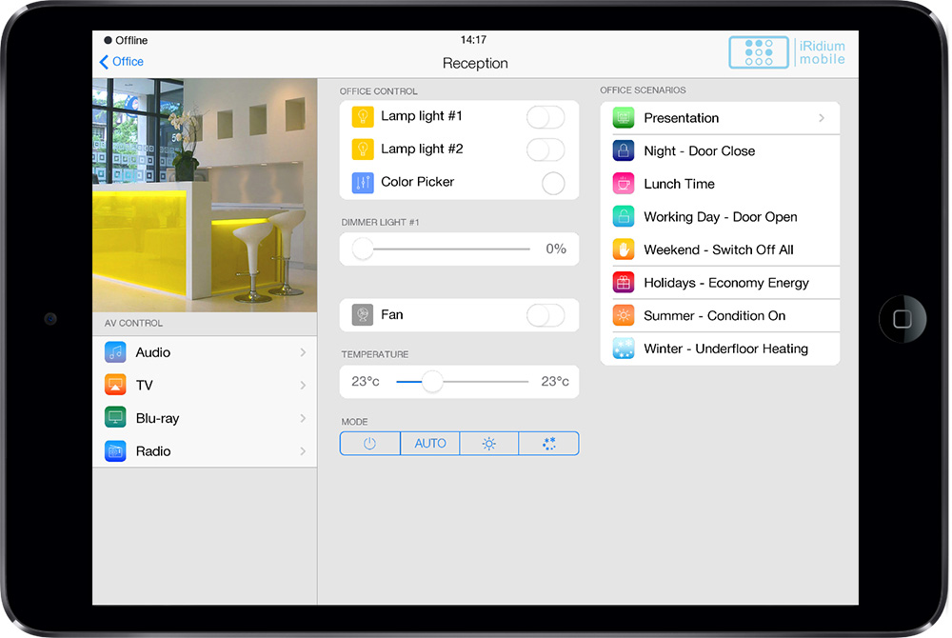Set mode to AUTO

click(430, 444)
